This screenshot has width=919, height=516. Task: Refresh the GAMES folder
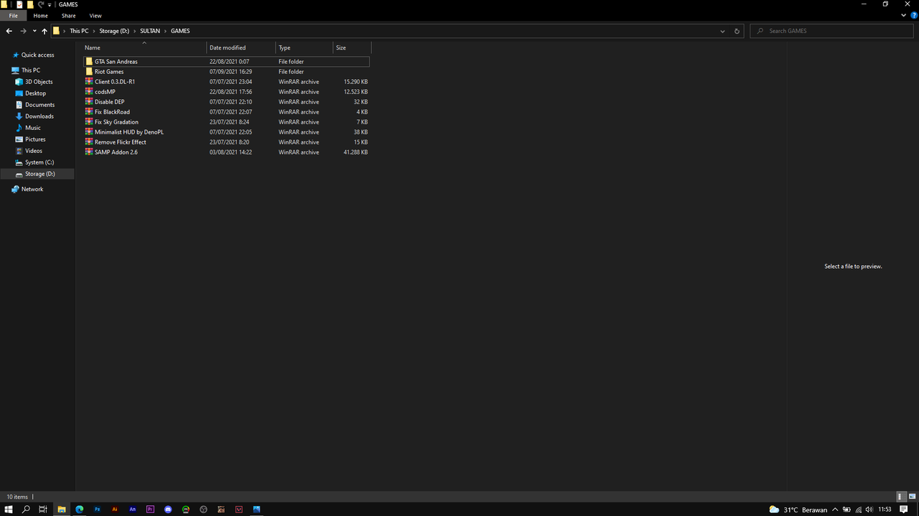pyautogui.click(x=737, y=31)
